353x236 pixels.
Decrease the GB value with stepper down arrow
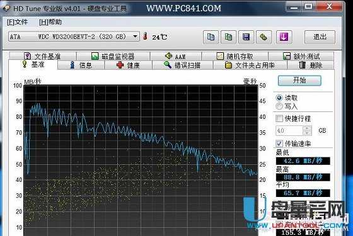pos(307,133)
